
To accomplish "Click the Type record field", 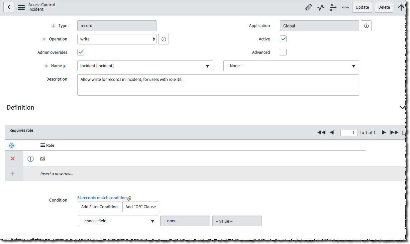I will click(117, 26).
